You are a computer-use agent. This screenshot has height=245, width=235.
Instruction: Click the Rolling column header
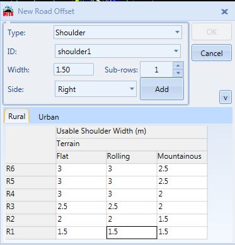tap(132, 157)
